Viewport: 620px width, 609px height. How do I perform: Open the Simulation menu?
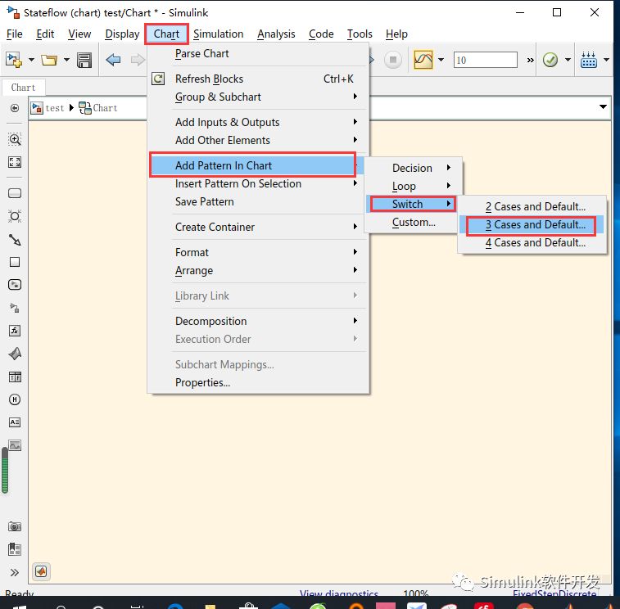click(x=218, y=34)
